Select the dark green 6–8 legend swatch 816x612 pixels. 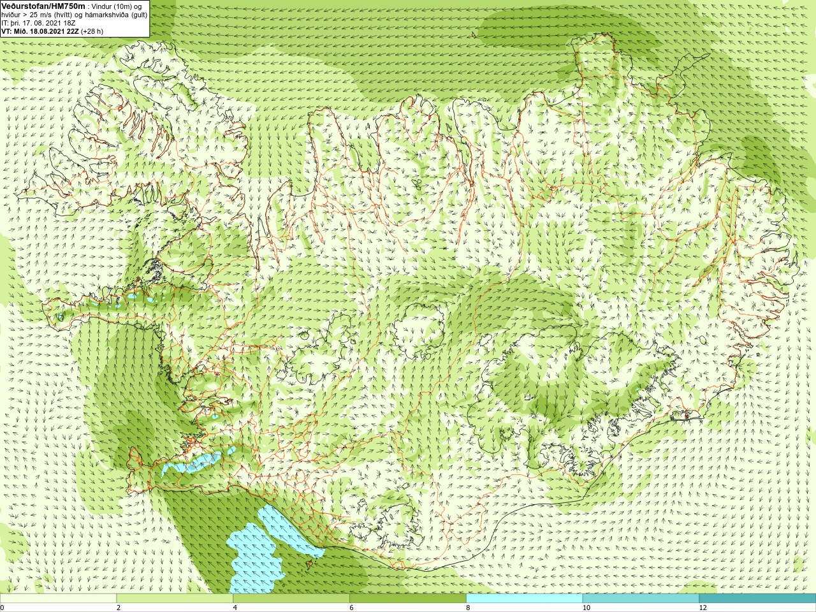[408, 599]
